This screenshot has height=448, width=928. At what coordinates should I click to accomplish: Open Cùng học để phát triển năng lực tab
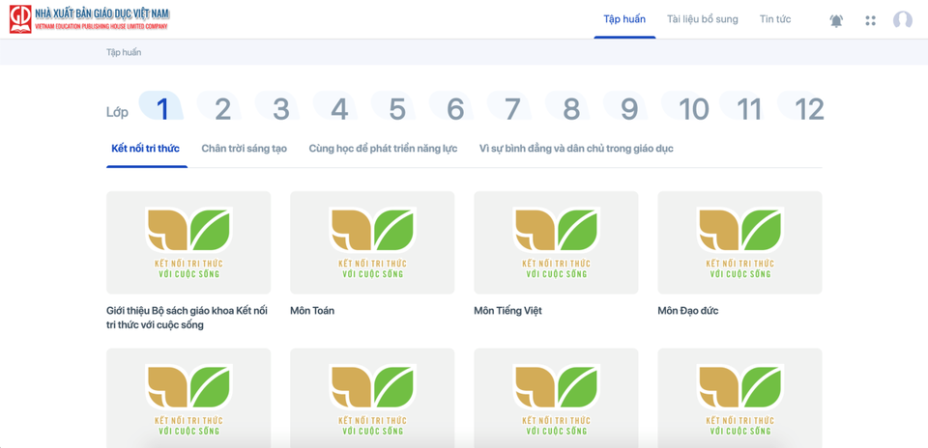(x=383, y=149)
